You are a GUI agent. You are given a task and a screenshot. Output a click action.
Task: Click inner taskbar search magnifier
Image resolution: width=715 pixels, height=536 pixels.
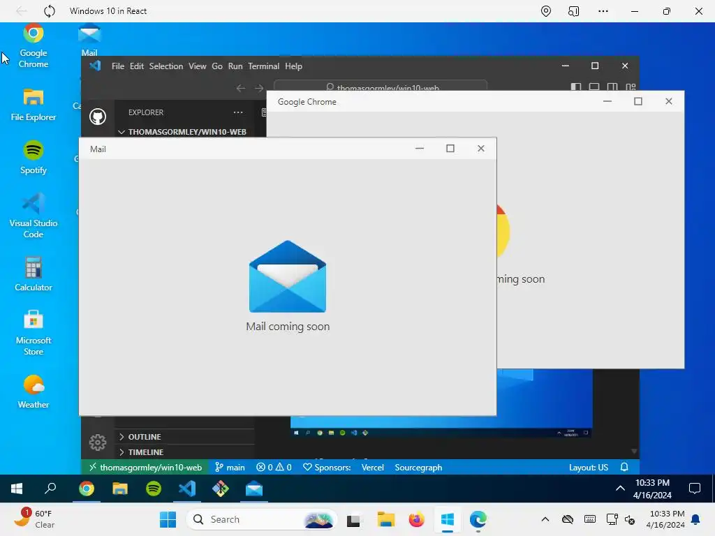pos(50,489)
